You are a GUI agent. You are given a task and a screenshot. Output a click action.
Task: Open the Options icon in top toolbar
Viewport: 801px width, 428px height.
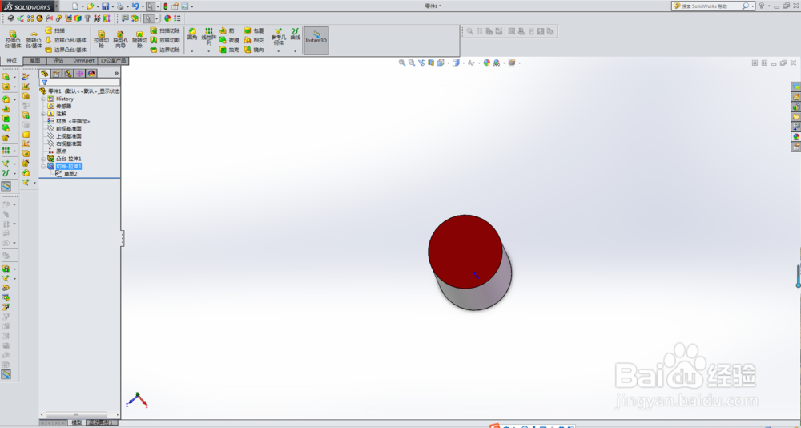click(184, 6)
